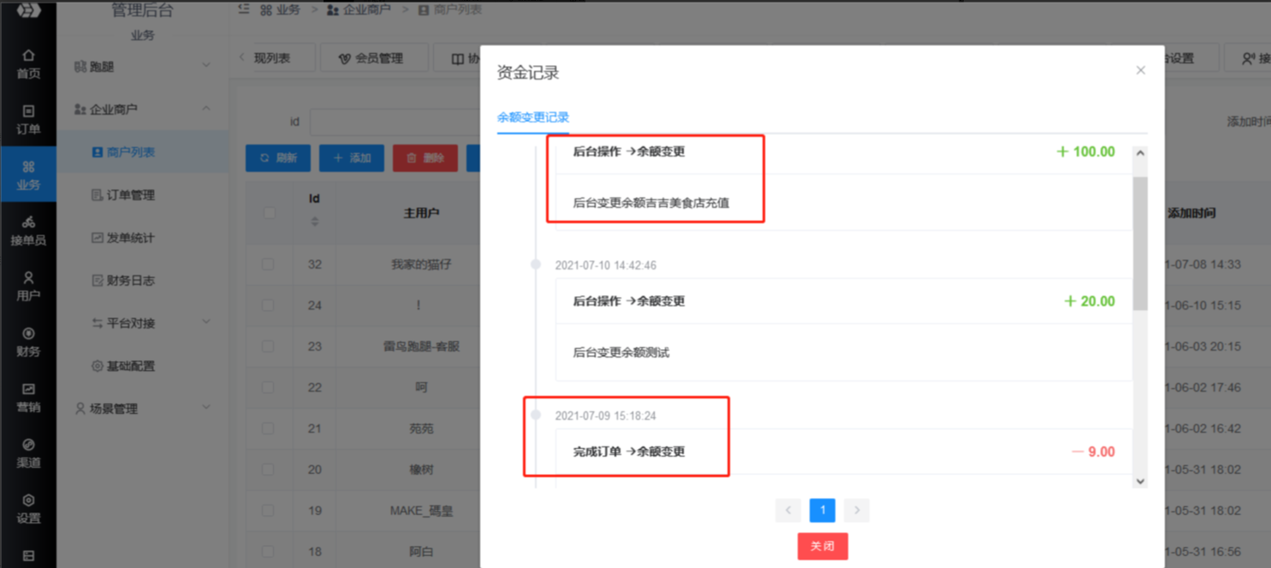Open 财务 finance icon in sidebar
Viewport: 1271px width, 568px height.
coord(28,342)
